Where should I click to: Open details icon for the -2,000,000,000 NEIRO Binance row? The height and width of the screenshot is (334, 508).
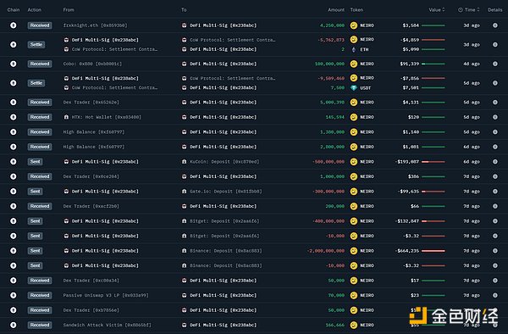click(495, 251)
